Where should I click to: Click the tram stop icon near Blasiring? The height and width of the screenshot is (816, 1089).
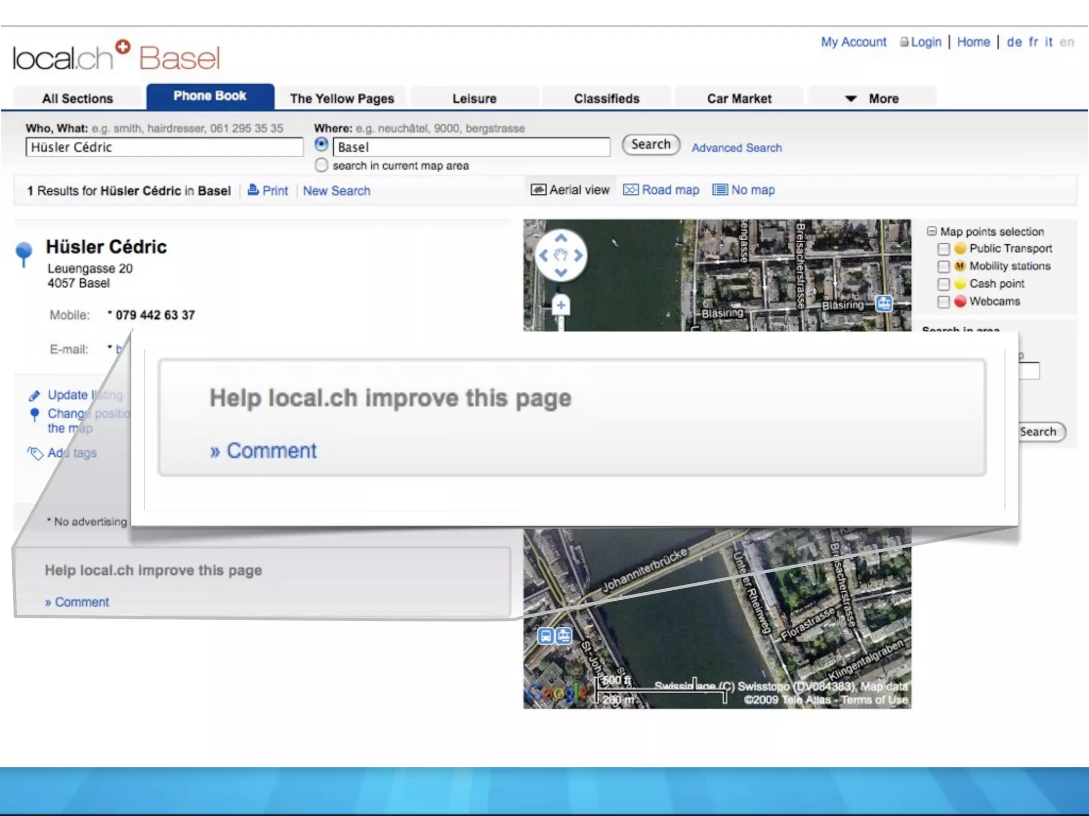click(884, 303)
